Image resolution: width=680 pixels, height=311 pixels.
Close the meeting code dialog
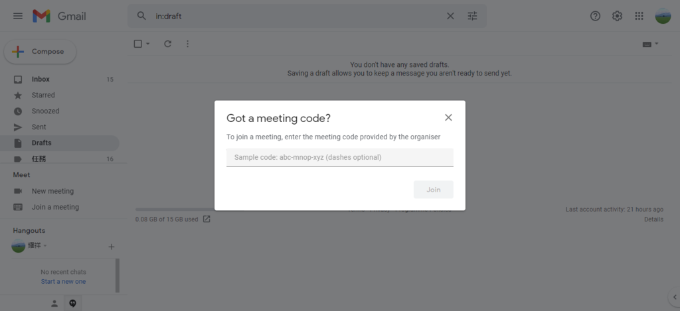point(448,117)
